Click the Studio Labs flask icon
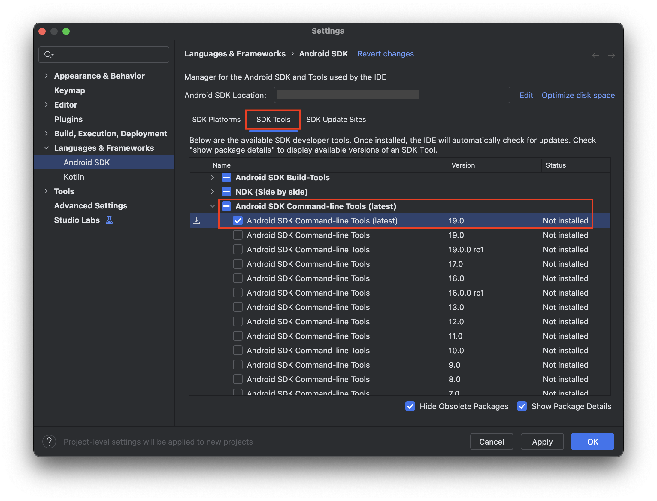This screenshot has height=501, width=657. 109,220
